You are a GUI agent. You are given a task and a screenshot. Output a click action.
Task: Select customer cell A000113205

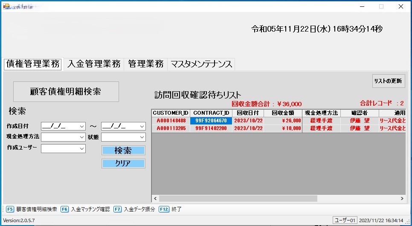pos(171,128)
